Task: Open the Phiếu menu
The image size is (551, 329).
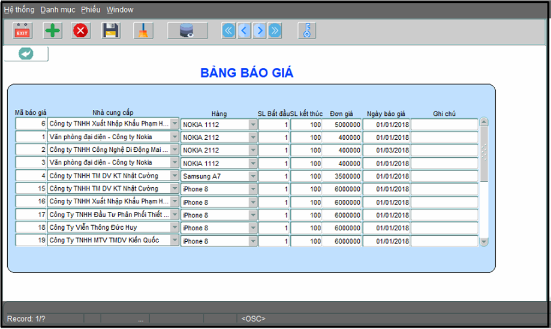Action: 91,9
